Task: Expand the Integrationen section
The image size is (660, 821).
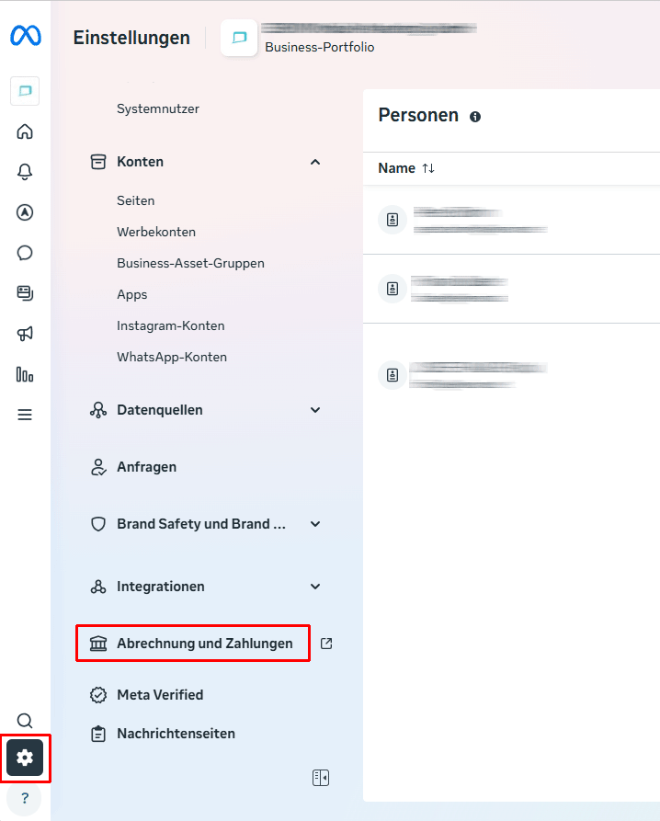Action: click(205, 587)
